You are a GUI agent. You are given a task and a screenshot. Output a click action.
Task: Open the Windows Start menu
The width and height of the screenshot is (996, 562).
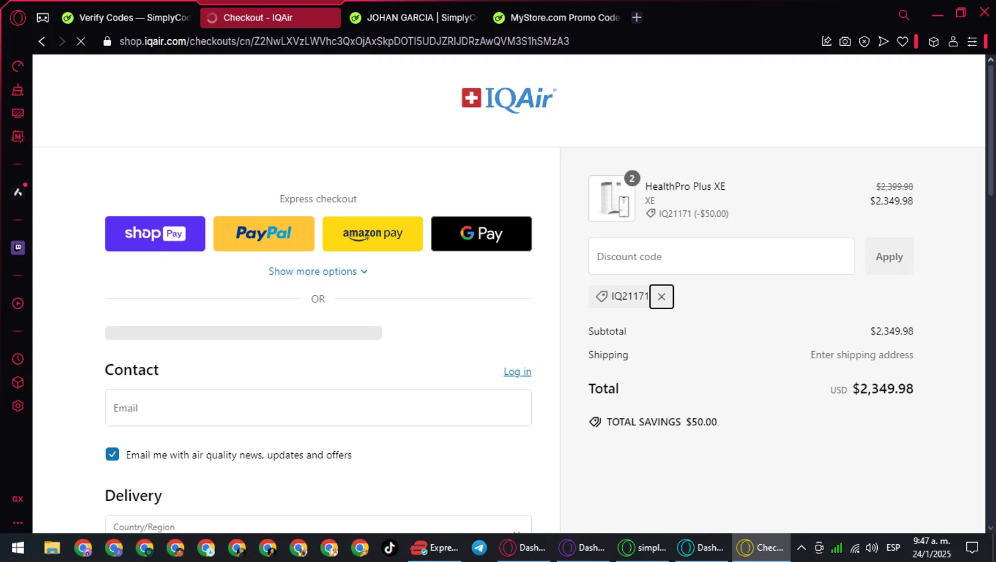coord(18,547)
